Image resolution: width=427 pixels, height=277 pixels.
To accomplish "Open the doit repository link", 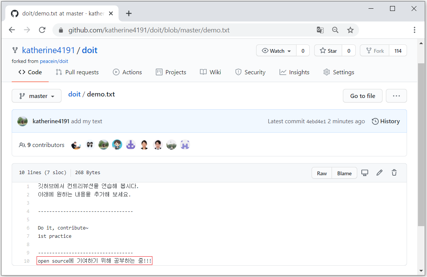I will pyautogui.click(x=90, y=51).
